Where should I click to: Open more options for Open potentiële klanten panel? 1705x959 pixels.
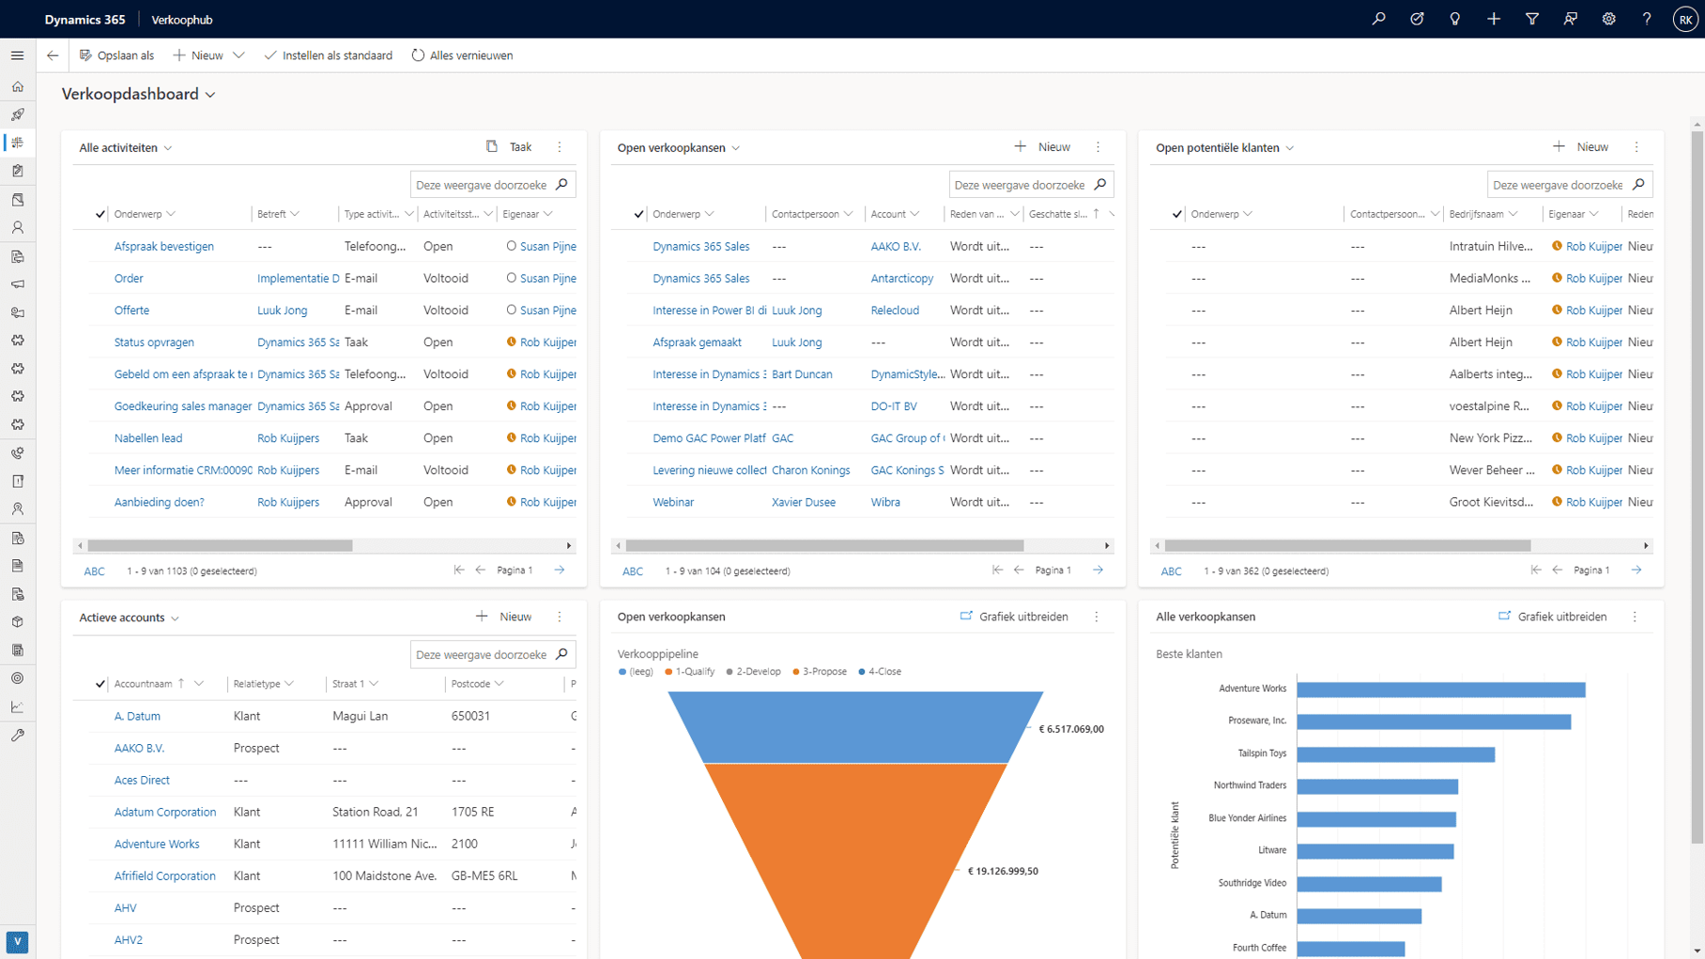[x=1636, y=147]
